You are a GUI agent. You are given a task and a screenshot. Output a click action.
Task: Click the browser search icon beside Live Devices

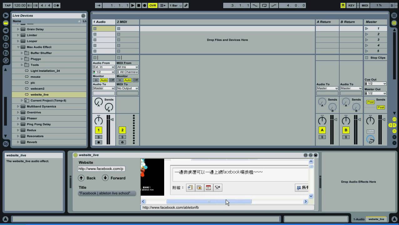(83, 16)
